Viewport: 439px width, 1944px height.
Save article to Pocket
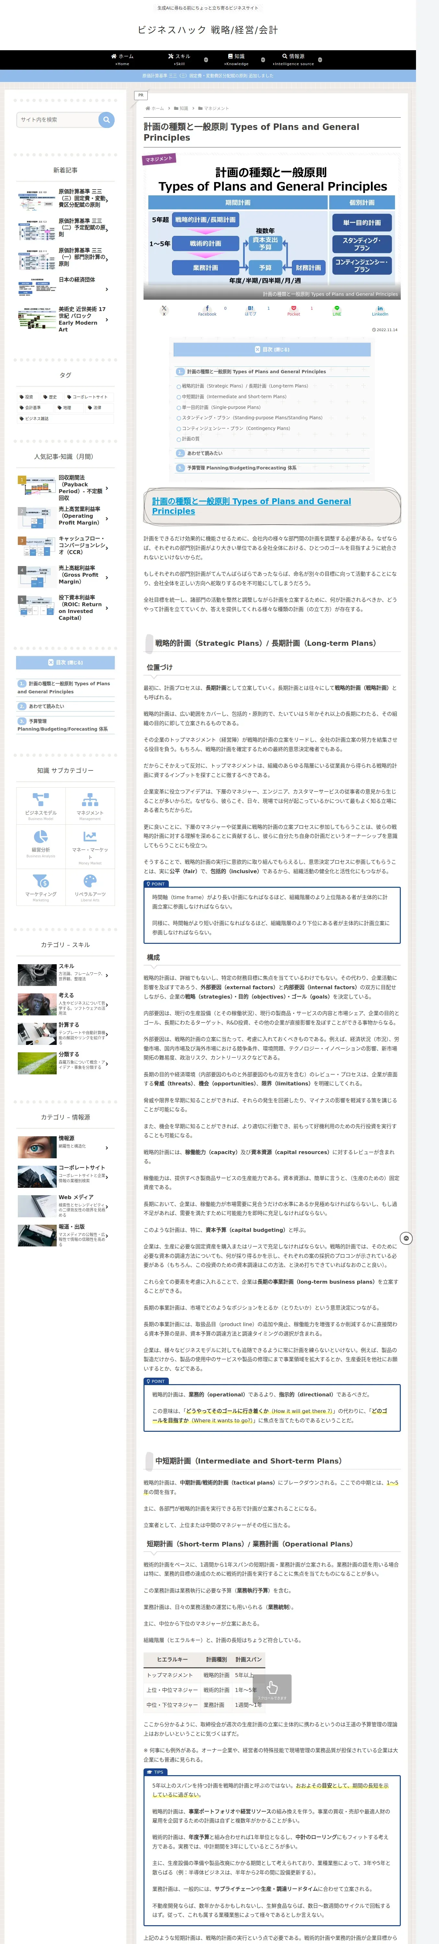(294, 310)
